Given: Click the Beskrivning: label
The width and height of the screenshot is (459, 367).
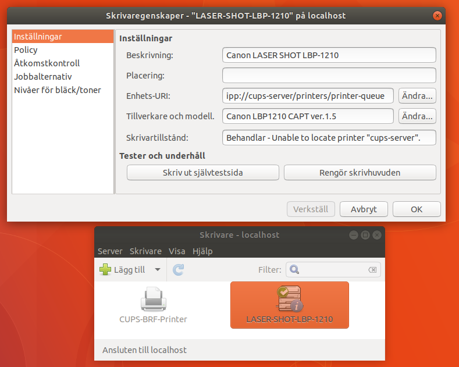Looking at the screenshot, I should click(x=150, y=55).
